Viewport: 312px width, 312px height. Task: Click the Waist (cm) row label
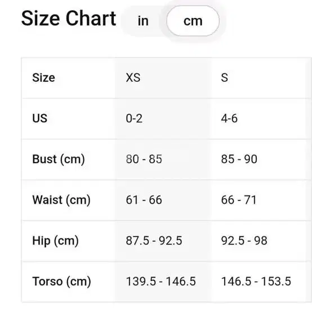pyautogui.click(x=61, y=200)
